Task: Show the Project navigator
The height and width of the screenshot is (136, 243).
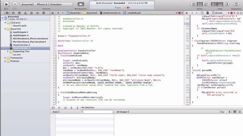Action: 7,13
